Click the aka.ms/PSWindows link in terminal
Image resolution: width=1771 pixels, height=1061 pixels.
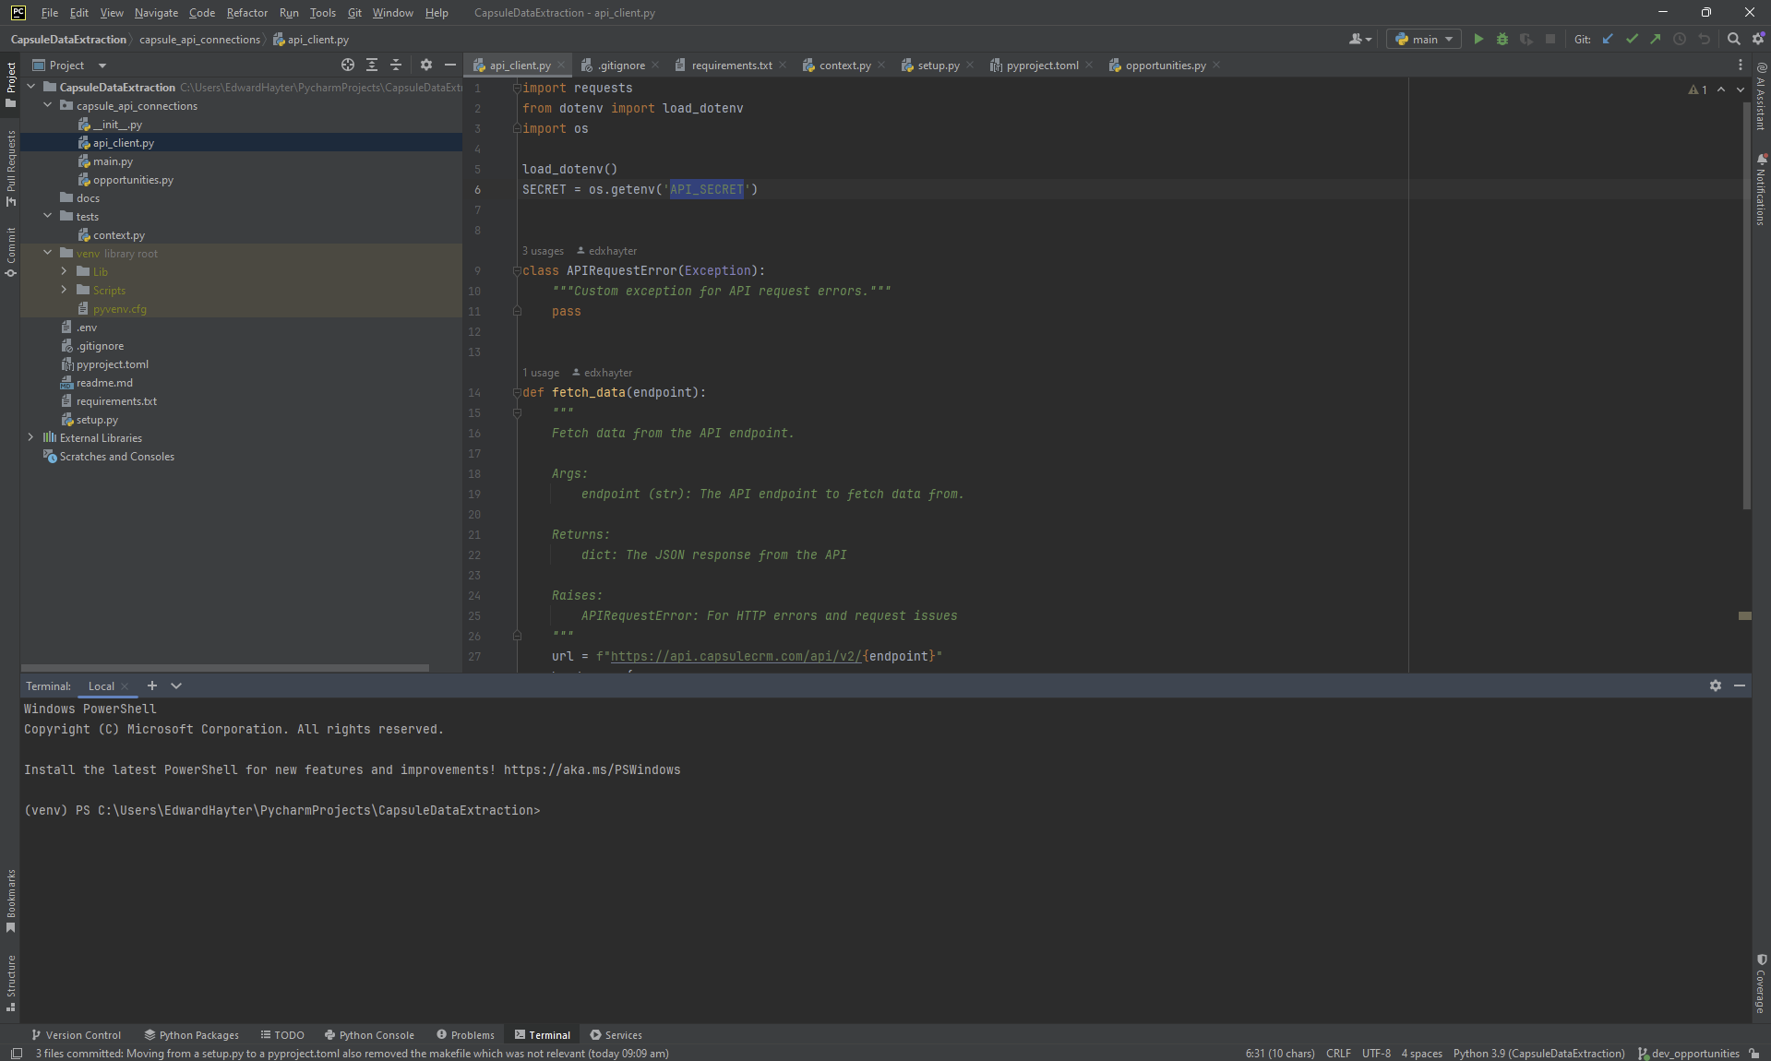[x=592, y=770]
